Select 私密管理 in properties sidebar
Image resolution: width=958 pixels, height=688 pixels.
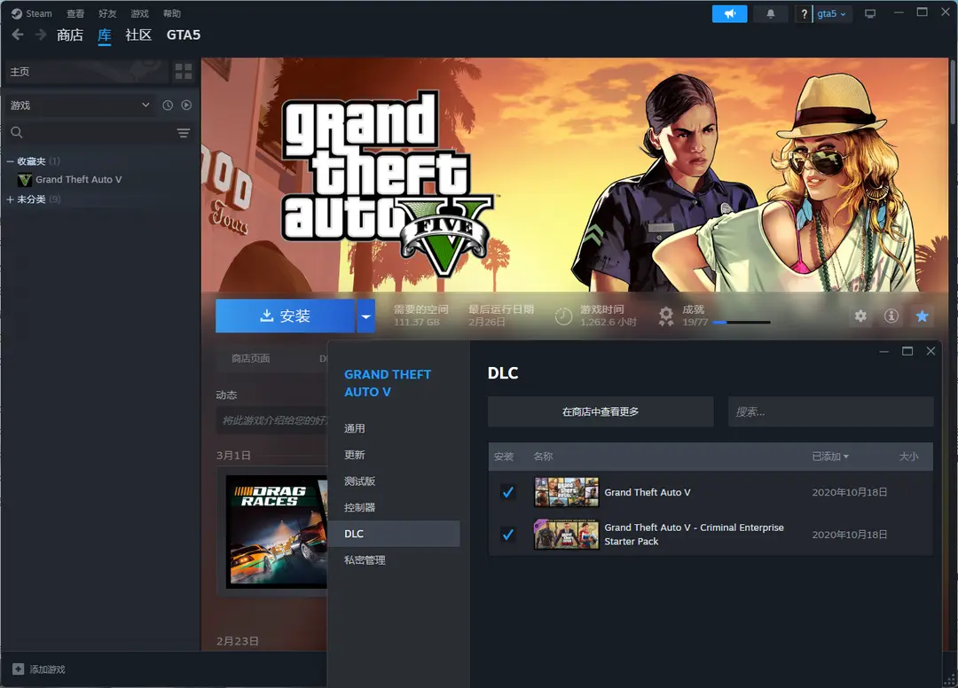[x=394, y=559]
